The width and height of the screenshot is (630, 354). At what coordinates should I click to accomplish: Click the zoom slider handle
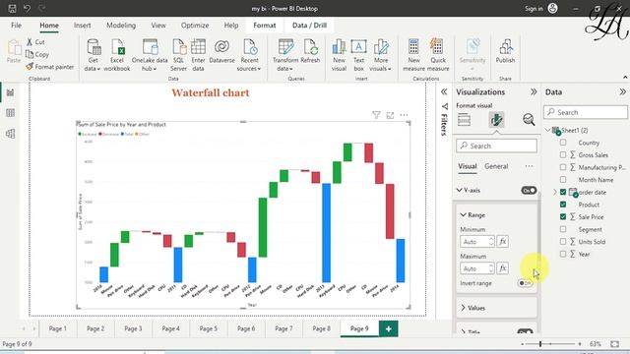(x=540, y=344)
